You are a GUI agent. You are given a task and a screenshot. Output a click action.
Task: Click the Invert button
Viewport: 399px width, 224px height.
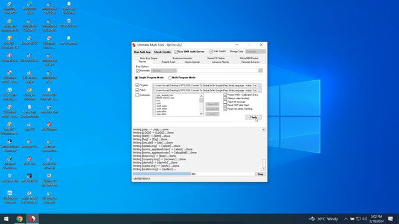(x=212, y=114)
